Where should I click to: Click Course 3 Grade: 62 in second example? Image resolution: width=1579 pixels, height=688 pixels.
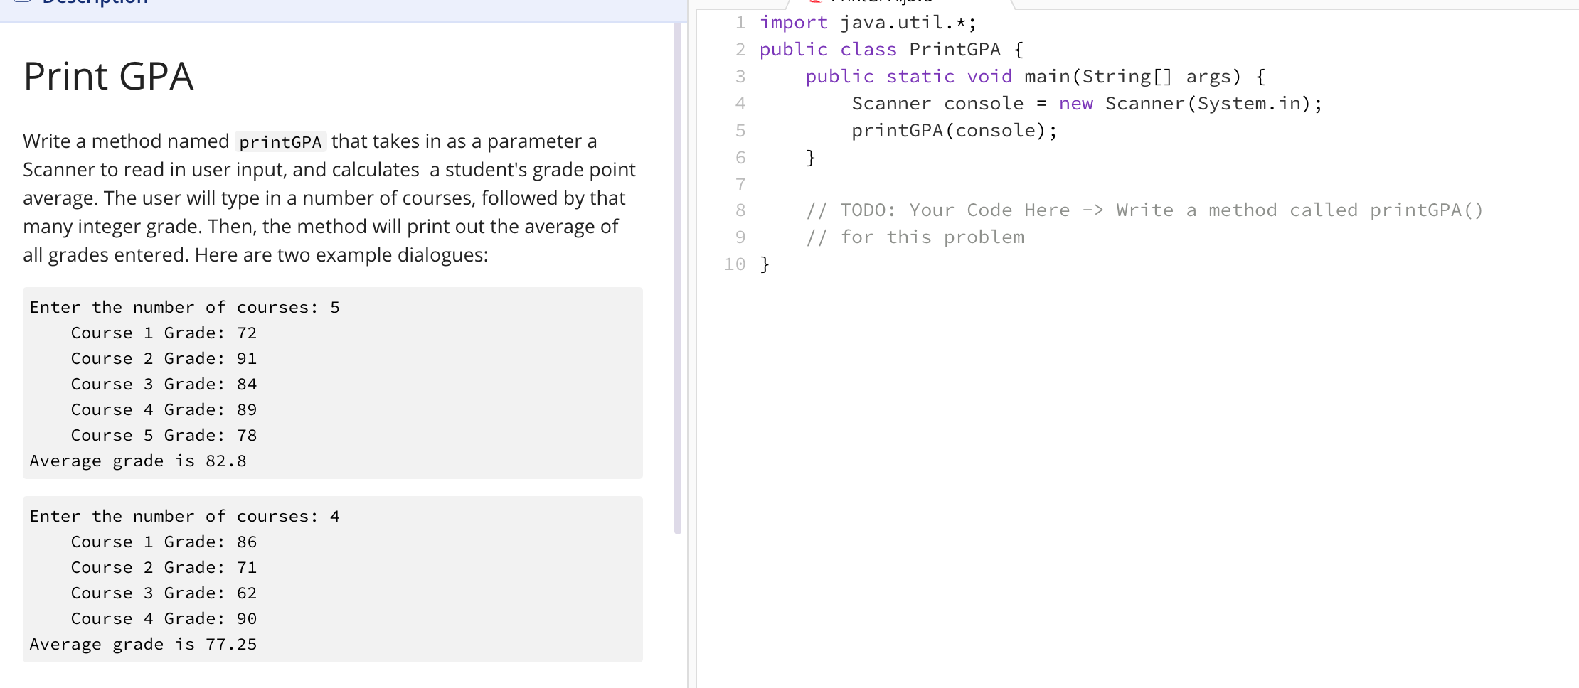(x=164, y=593)
